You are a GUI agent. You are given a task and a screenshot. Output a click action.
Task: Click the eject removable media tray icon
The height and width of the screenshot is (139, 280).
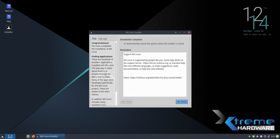257,136
